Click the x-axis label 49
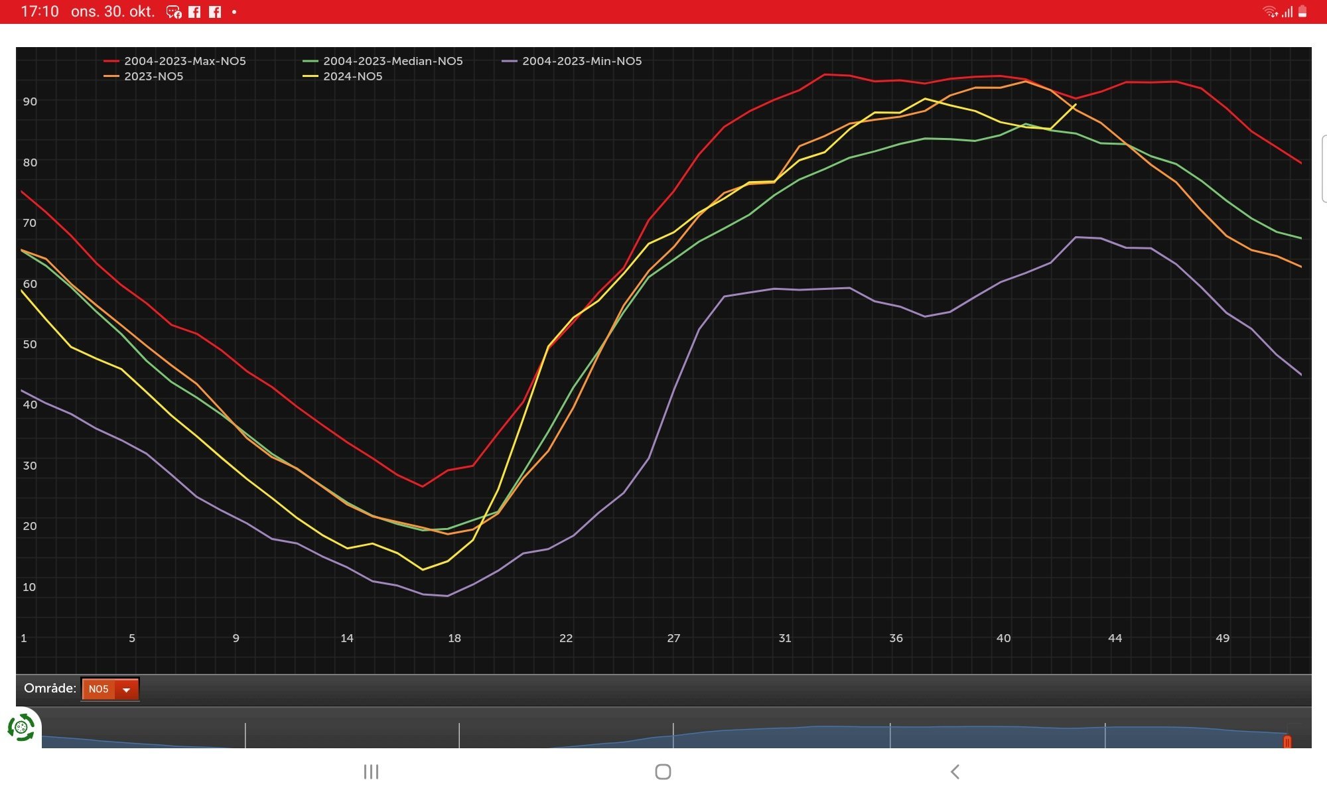This screenshot has width=1327, height=796. coord(1222,638)
